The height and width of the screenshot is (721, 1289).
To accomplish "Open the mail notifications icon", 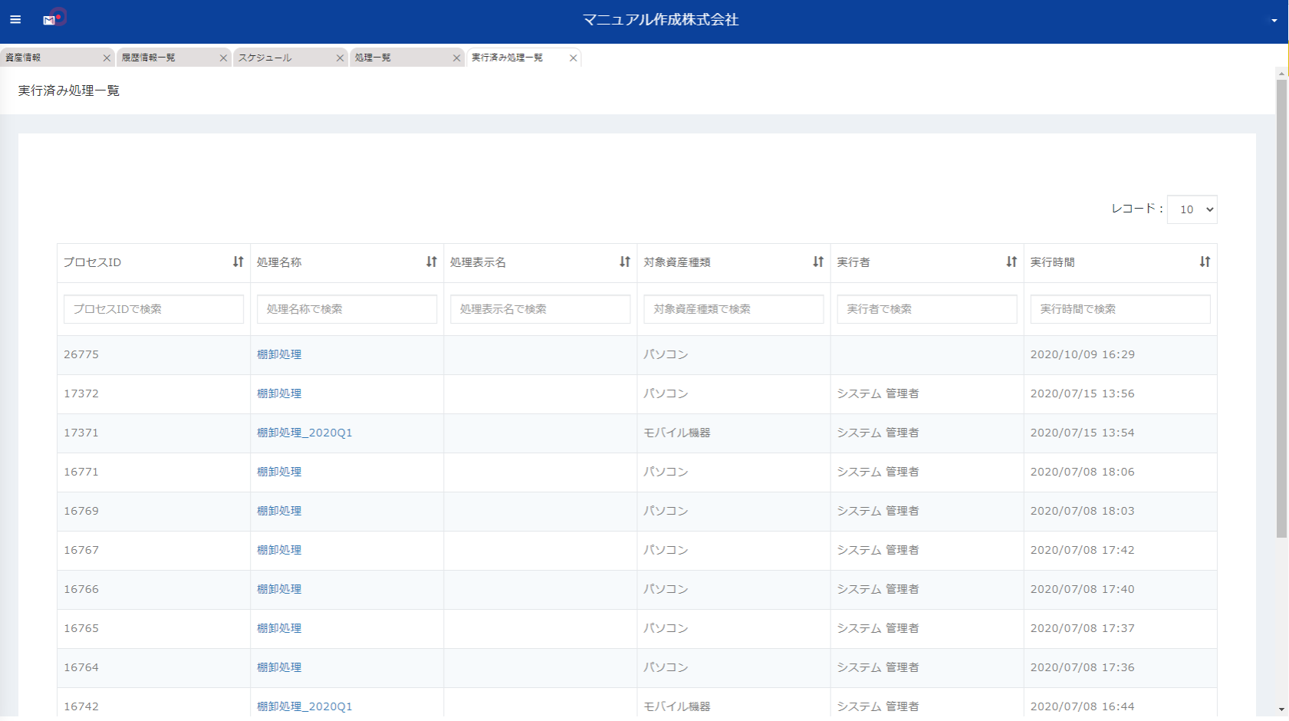I will click(x=49, y=20).
